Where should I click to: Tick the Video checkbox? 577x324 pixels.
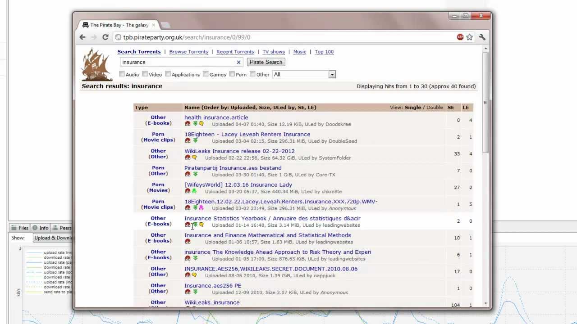[145, 74]
